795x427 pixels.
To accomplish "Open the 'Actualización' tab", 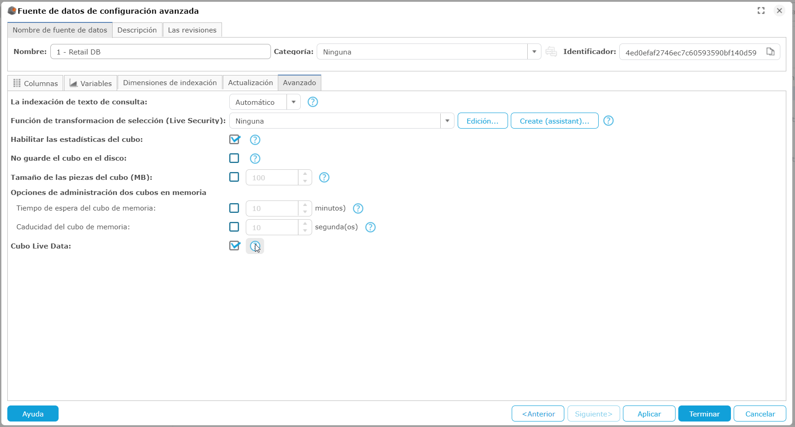I will pyautogui.click(x=250, y=83).
